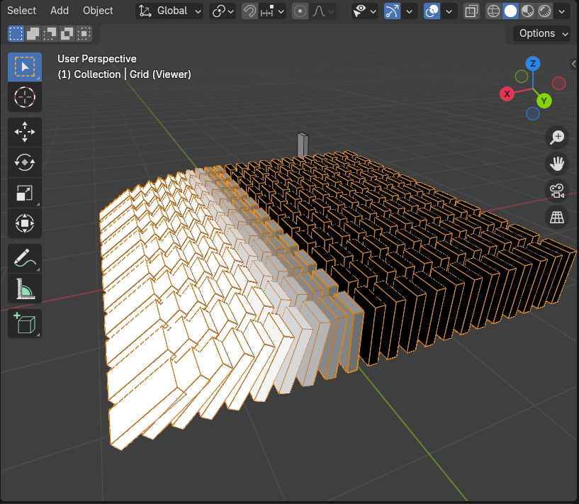Image resolution: width=579 pixels, height=504 pixels.
Task: Switch to wireframe shading
Action: click(x=494, y=11)
